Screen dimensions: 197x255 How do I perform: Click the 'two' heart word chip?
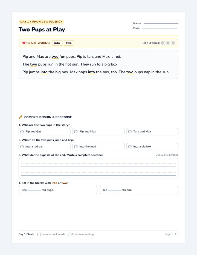69,43
